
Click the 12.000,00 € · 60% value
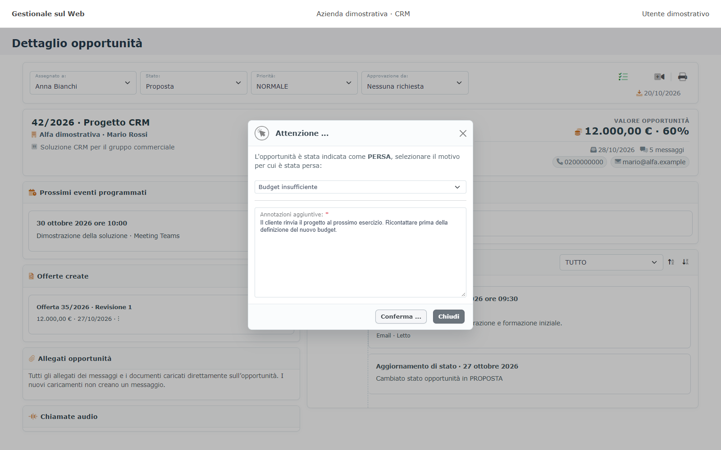pyautogui.click(x=637, y=131)
